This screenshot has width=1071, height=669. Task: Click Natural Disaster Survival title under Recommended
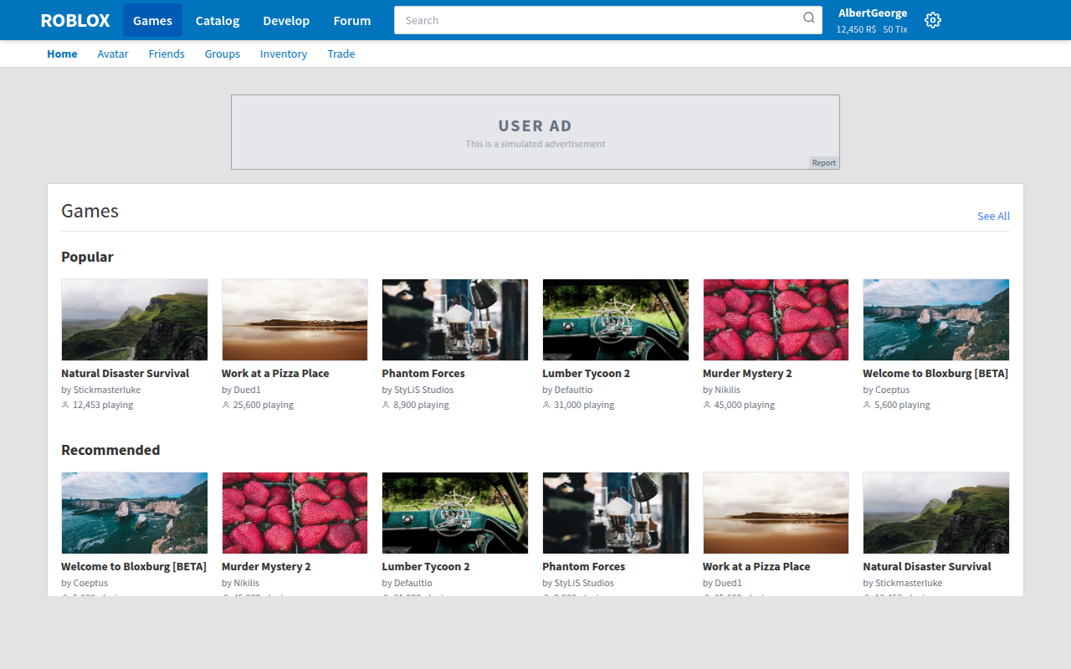(x=927, y=566)
